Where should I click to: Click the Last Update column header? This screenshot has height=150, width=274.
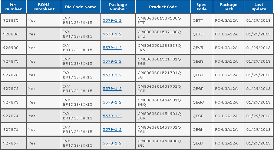click(x=258, y=7)
